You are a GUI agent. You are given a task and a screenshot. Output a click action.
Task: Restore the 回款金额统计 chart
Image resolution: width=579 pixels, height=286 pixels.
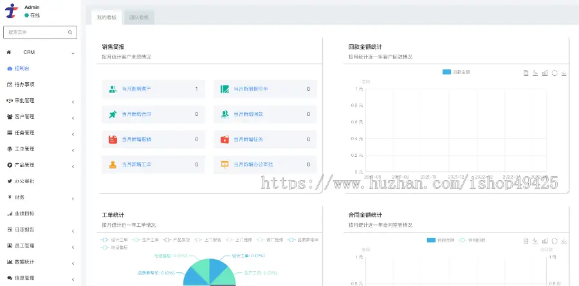pos(555,73)
